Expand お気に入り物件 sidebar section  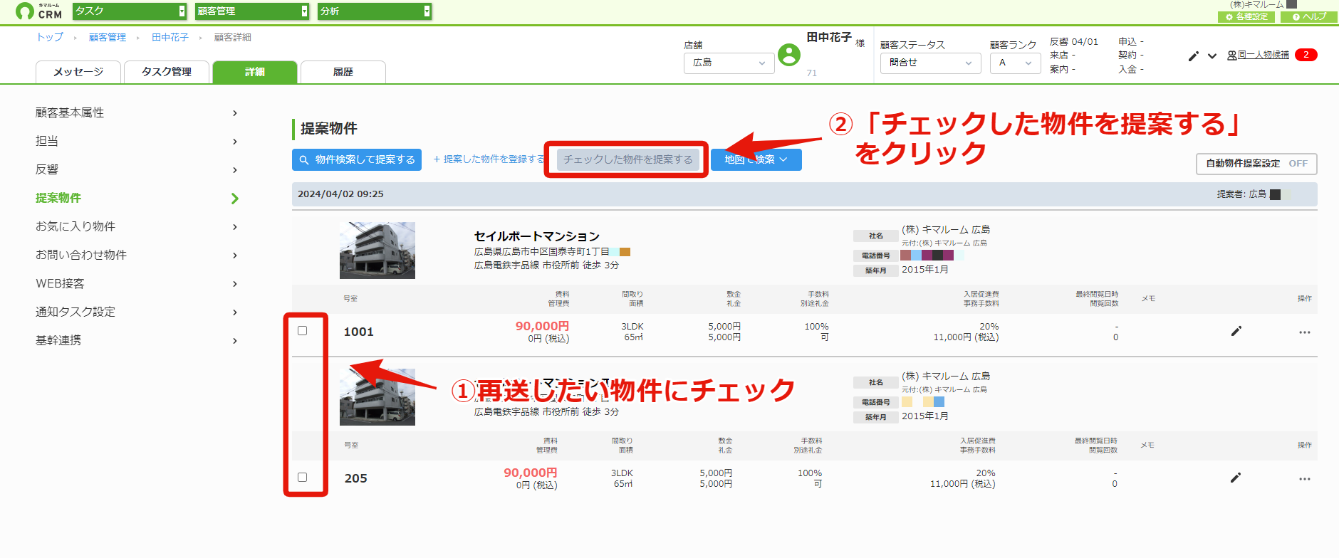tap(137, 226)
